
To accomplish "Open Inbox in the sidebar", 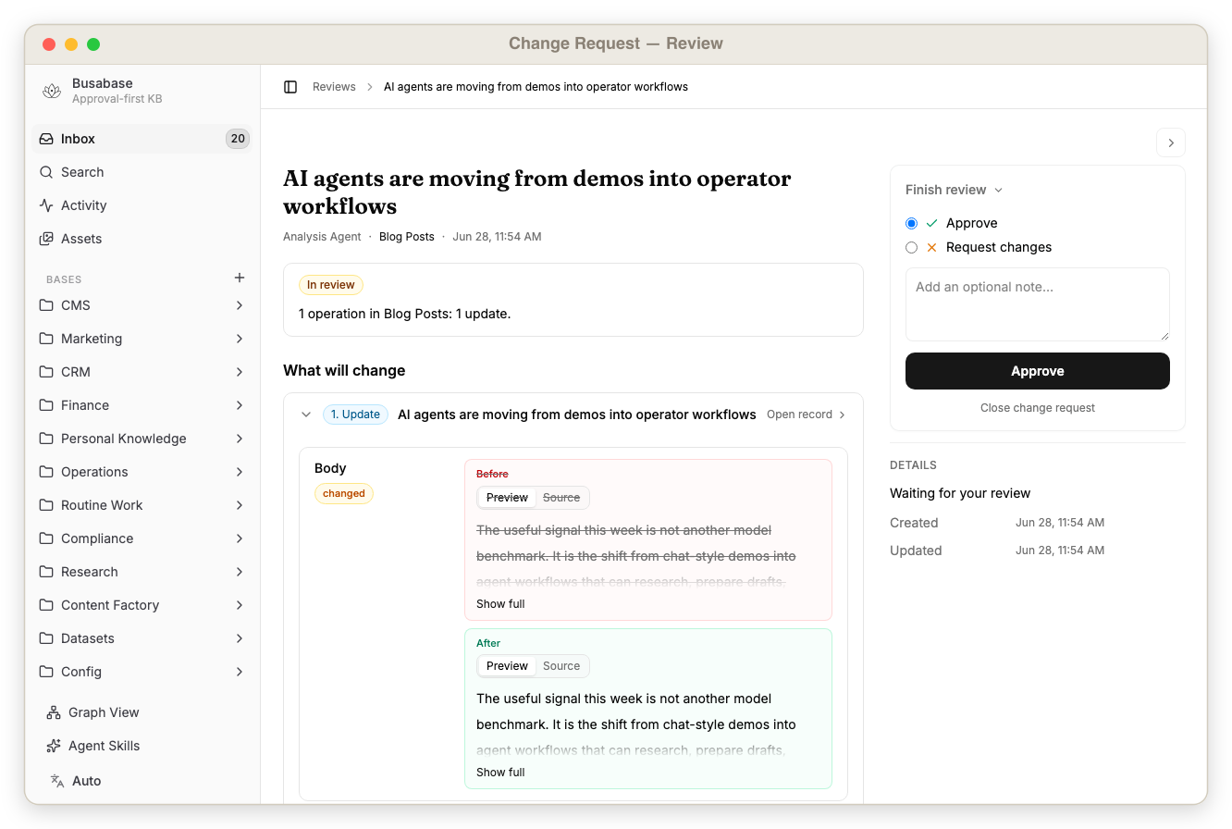I will 143,139.
